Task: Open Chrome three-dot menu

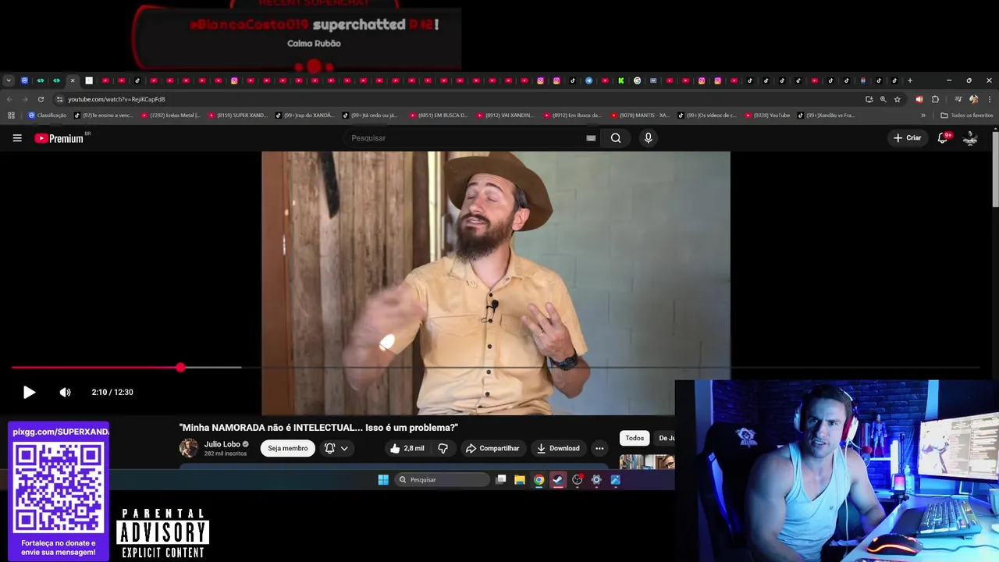Action: click(x=989, y=99)
